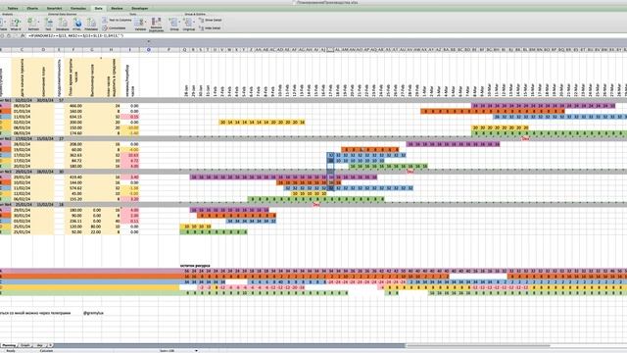Select column F header
This screenshot has width=627, height=353.
pyautogui.click(x=73, y=50)
